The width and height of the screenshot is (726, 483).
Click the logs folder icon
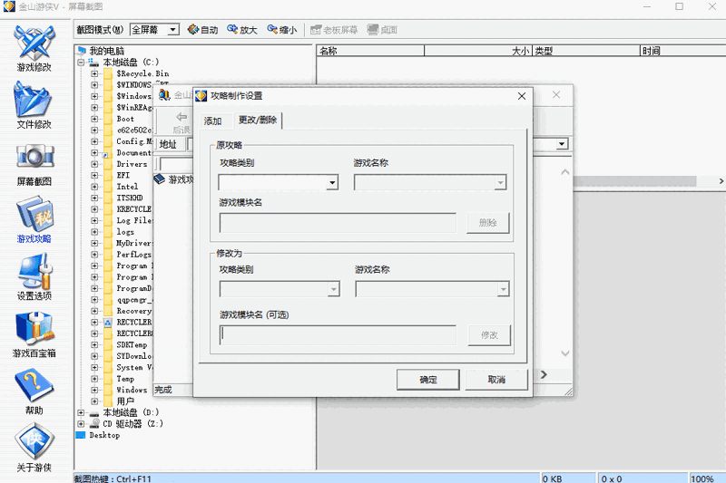click(108, 232)
